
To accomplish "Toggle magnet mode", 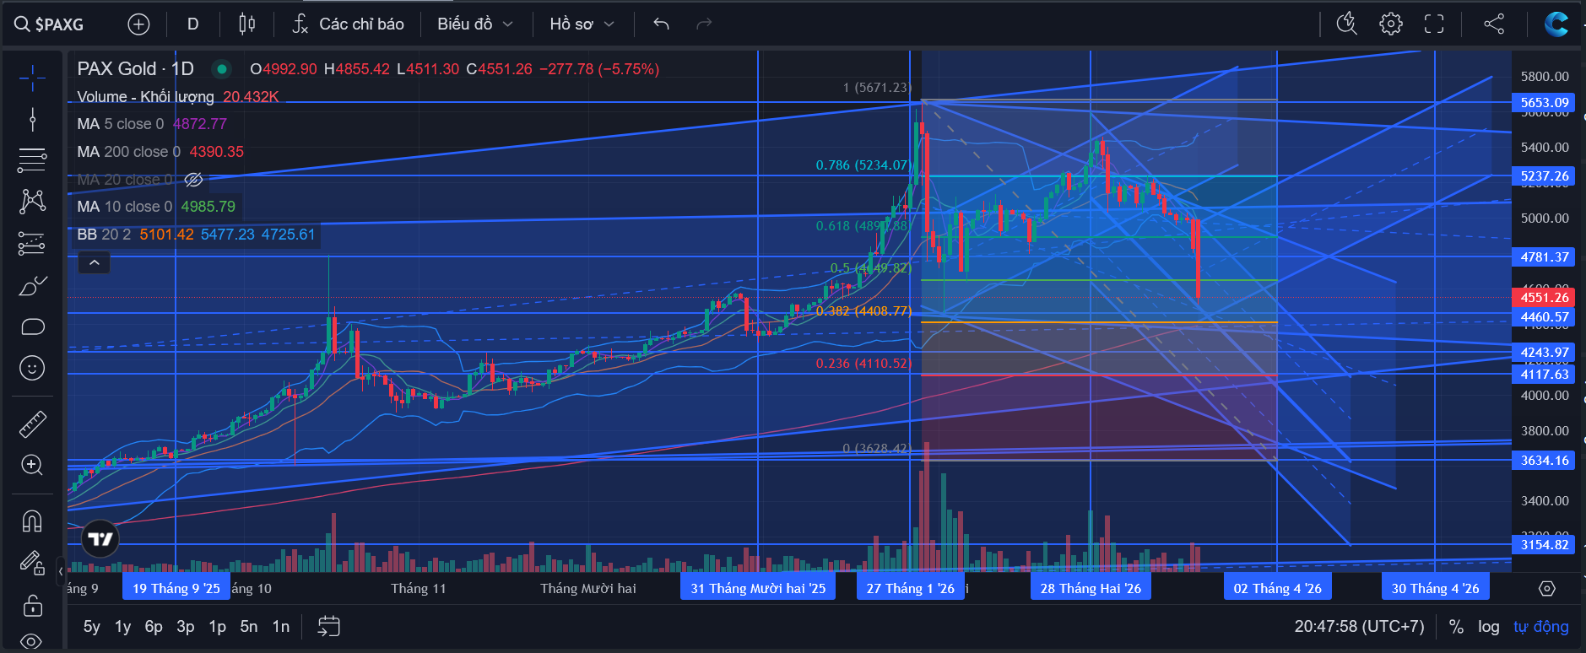I will [x=32, y=521].
